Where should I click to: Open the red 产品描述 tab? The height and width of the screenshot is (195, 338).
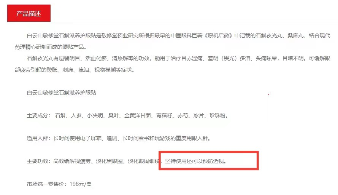29,13
